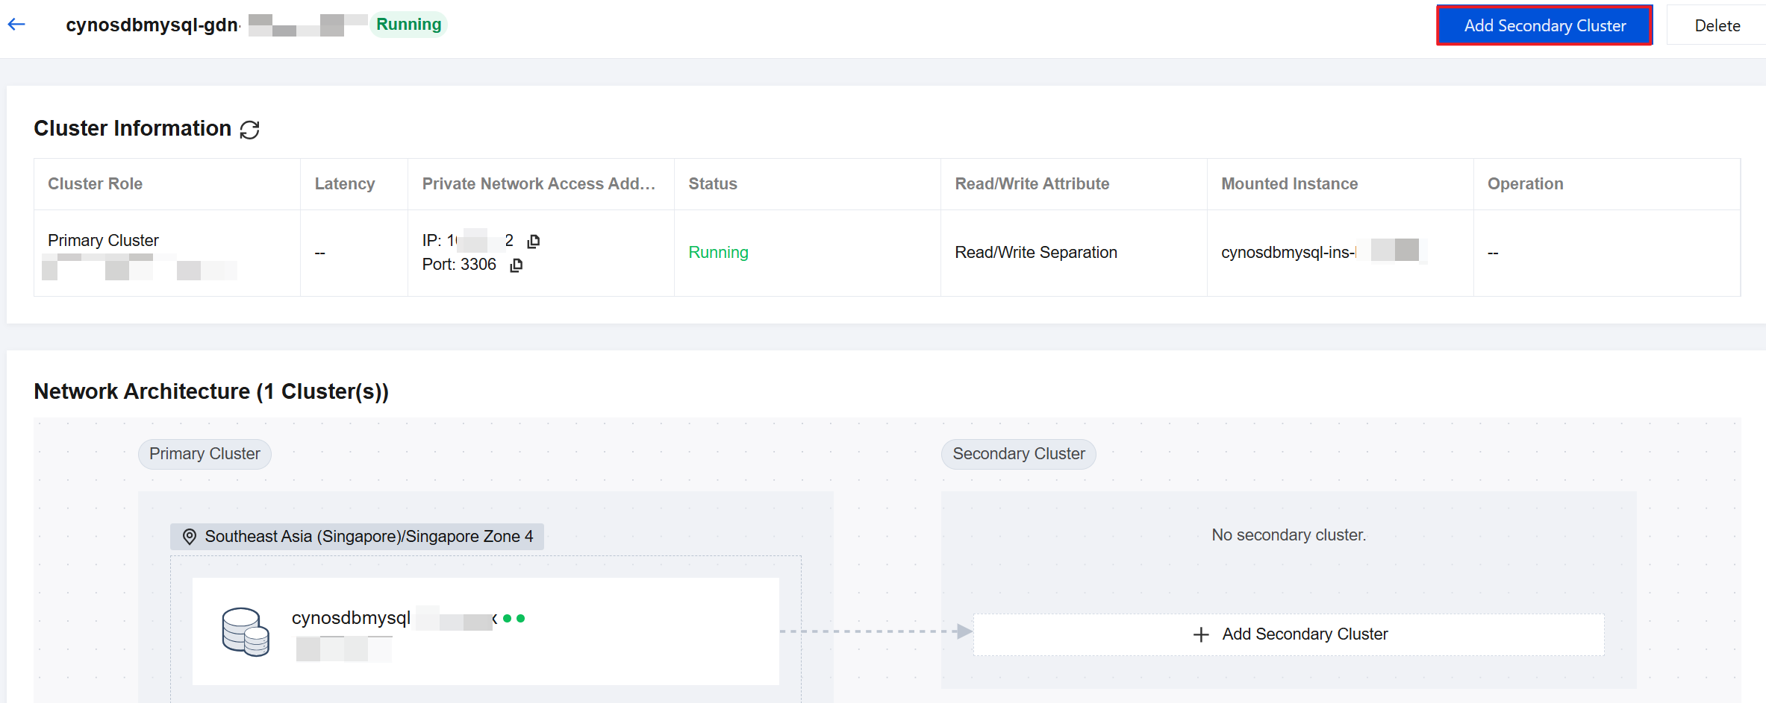This screenshot has width=1766, height=703.
Task: Click the Private Network Access Address header
Action: click(538, 184)
